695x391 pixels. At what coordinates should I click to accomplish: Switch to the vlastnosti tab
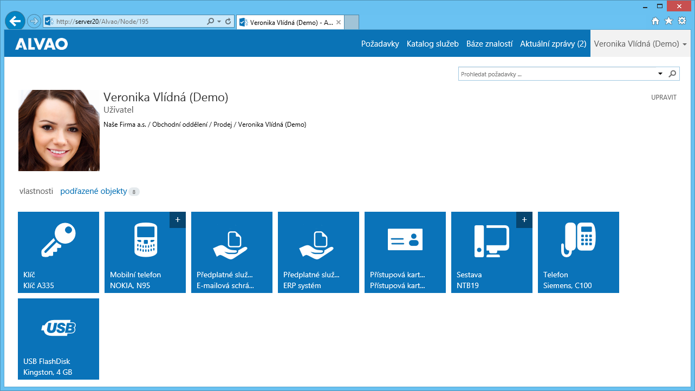(x=36, y=191)
